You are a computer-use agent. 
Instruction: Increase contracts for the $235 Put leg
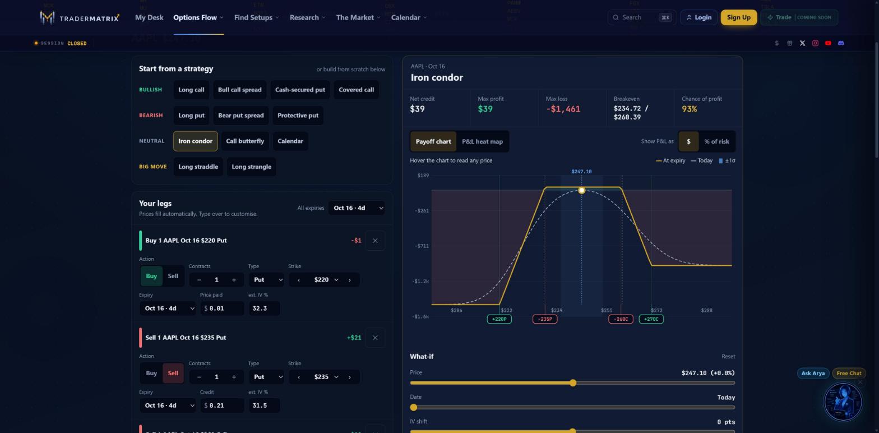click(x=234, y=377)
